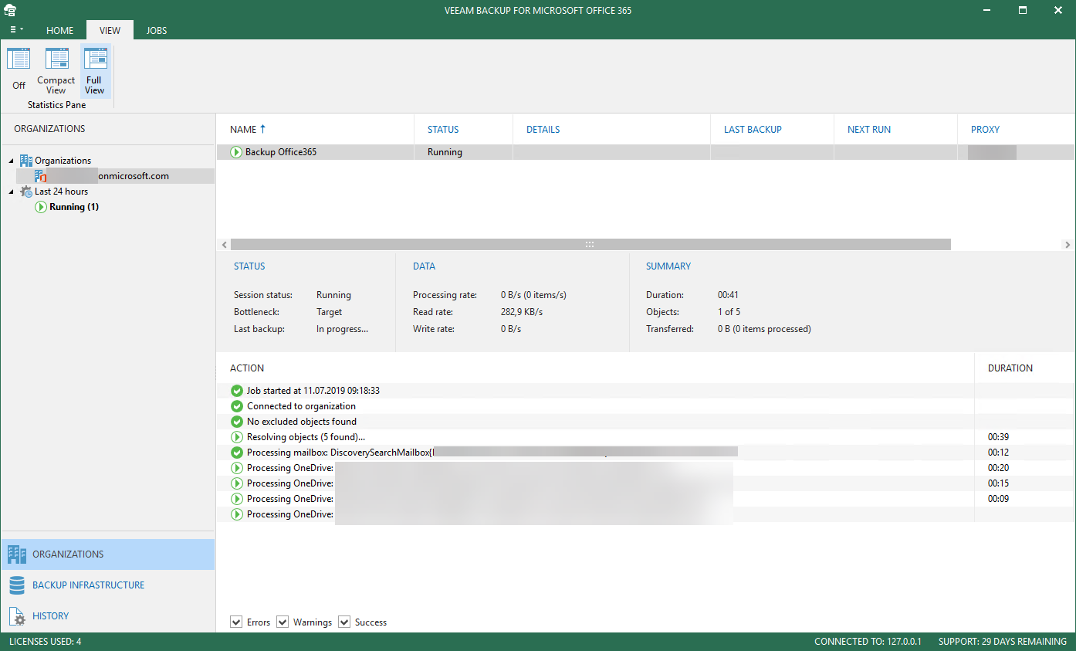This screenshot has height=651, width=1076.
Task: Click the Office 365 organization icon
Action: (x=41, y=176)
